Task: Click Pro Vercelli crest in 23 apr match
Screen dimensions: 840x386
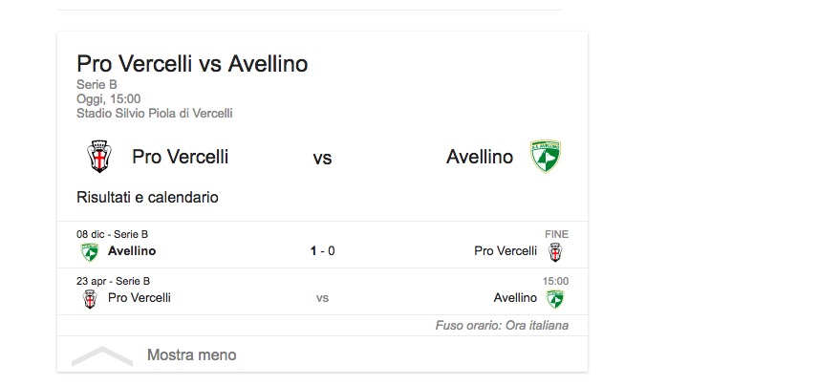Action: click(x=90, y=298)
